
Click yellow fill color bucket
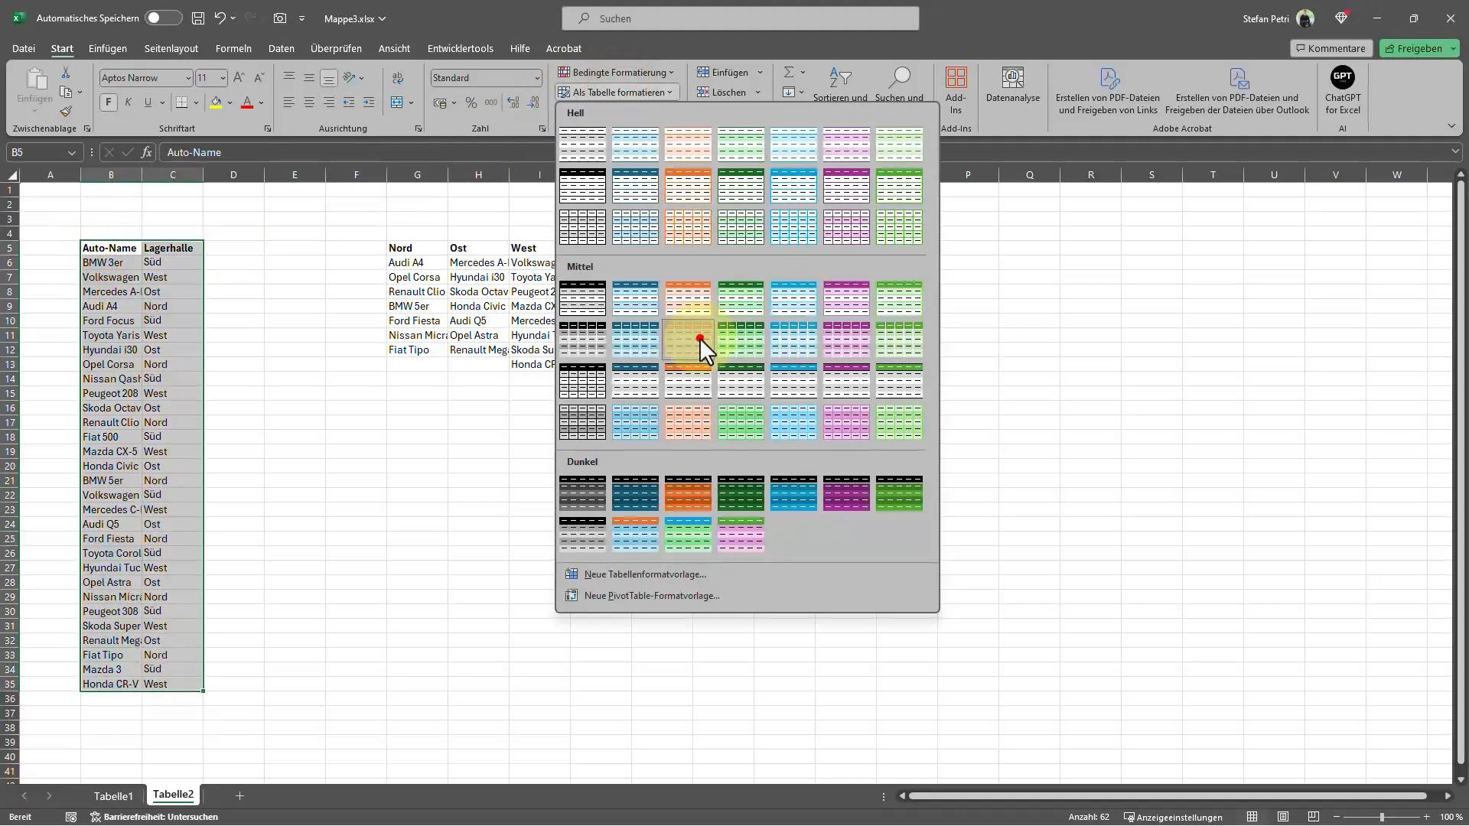tap(216, 102)
